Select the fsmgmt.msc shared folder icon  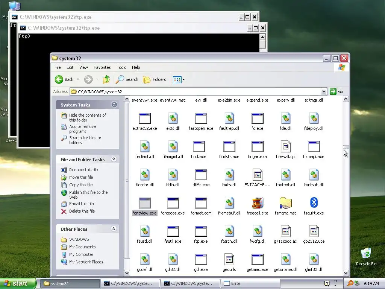pos(285,203)
